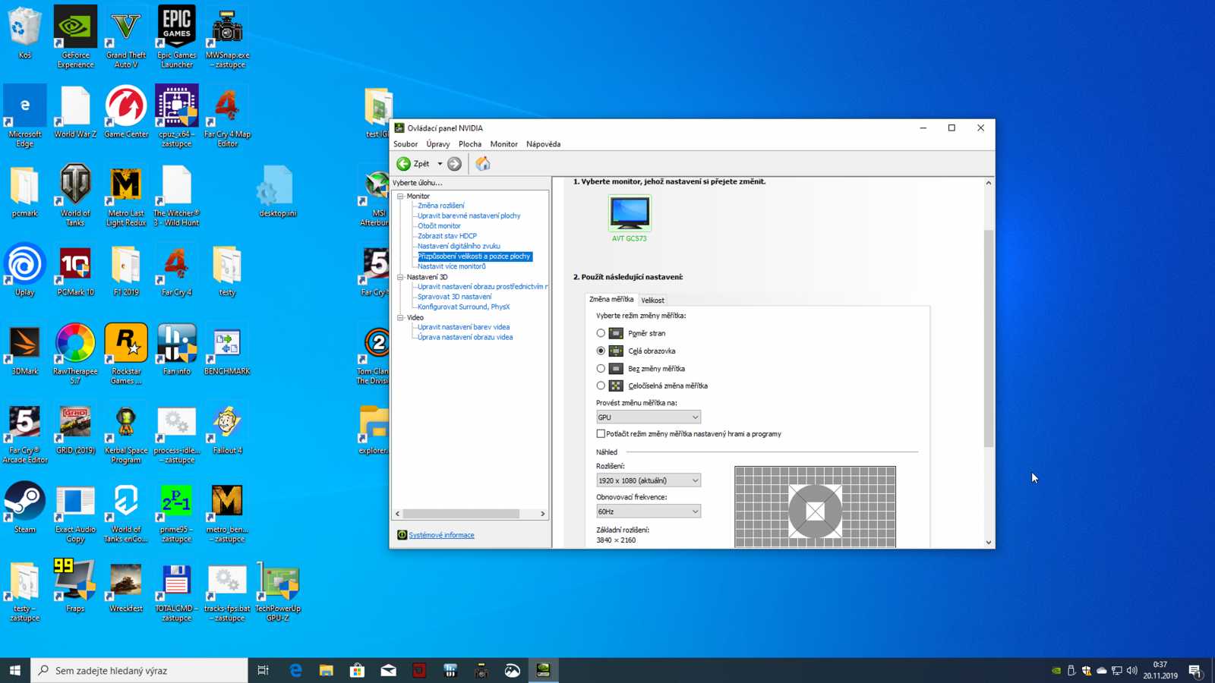Click the scaling preview image

(x=815, y=507)
